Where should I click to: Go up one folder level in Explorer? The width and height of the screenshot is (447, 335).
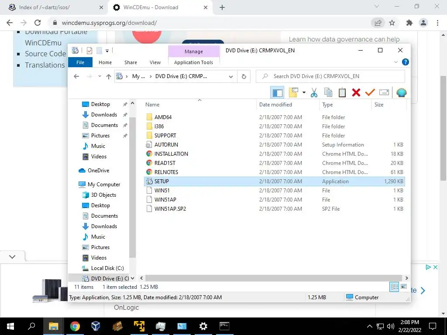109,76
